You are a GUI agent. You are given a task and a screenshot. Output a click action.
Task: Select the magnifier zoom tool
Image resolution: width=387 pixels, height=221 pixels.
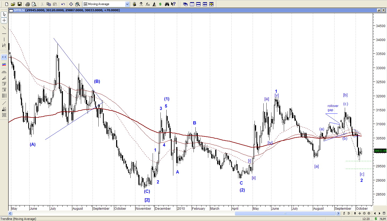click(x=78, y=4)
